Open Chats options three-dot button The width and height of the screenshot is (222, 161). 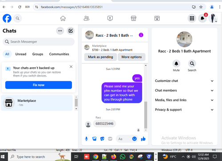(x=60, y=31)
